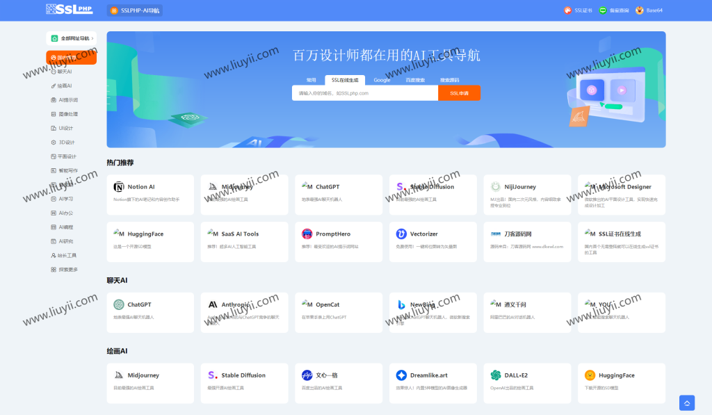The width and height of the screenshot is (712, 415).
Task: Click the 图像处理 sidebar icon
Action: click(x=54, y=114)
